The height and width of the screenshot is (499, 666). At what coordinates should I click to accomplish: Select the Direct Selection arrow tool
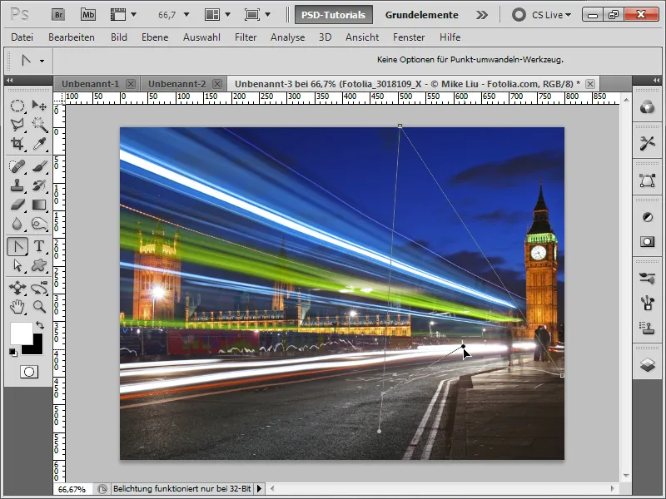[x=17, y=265]
